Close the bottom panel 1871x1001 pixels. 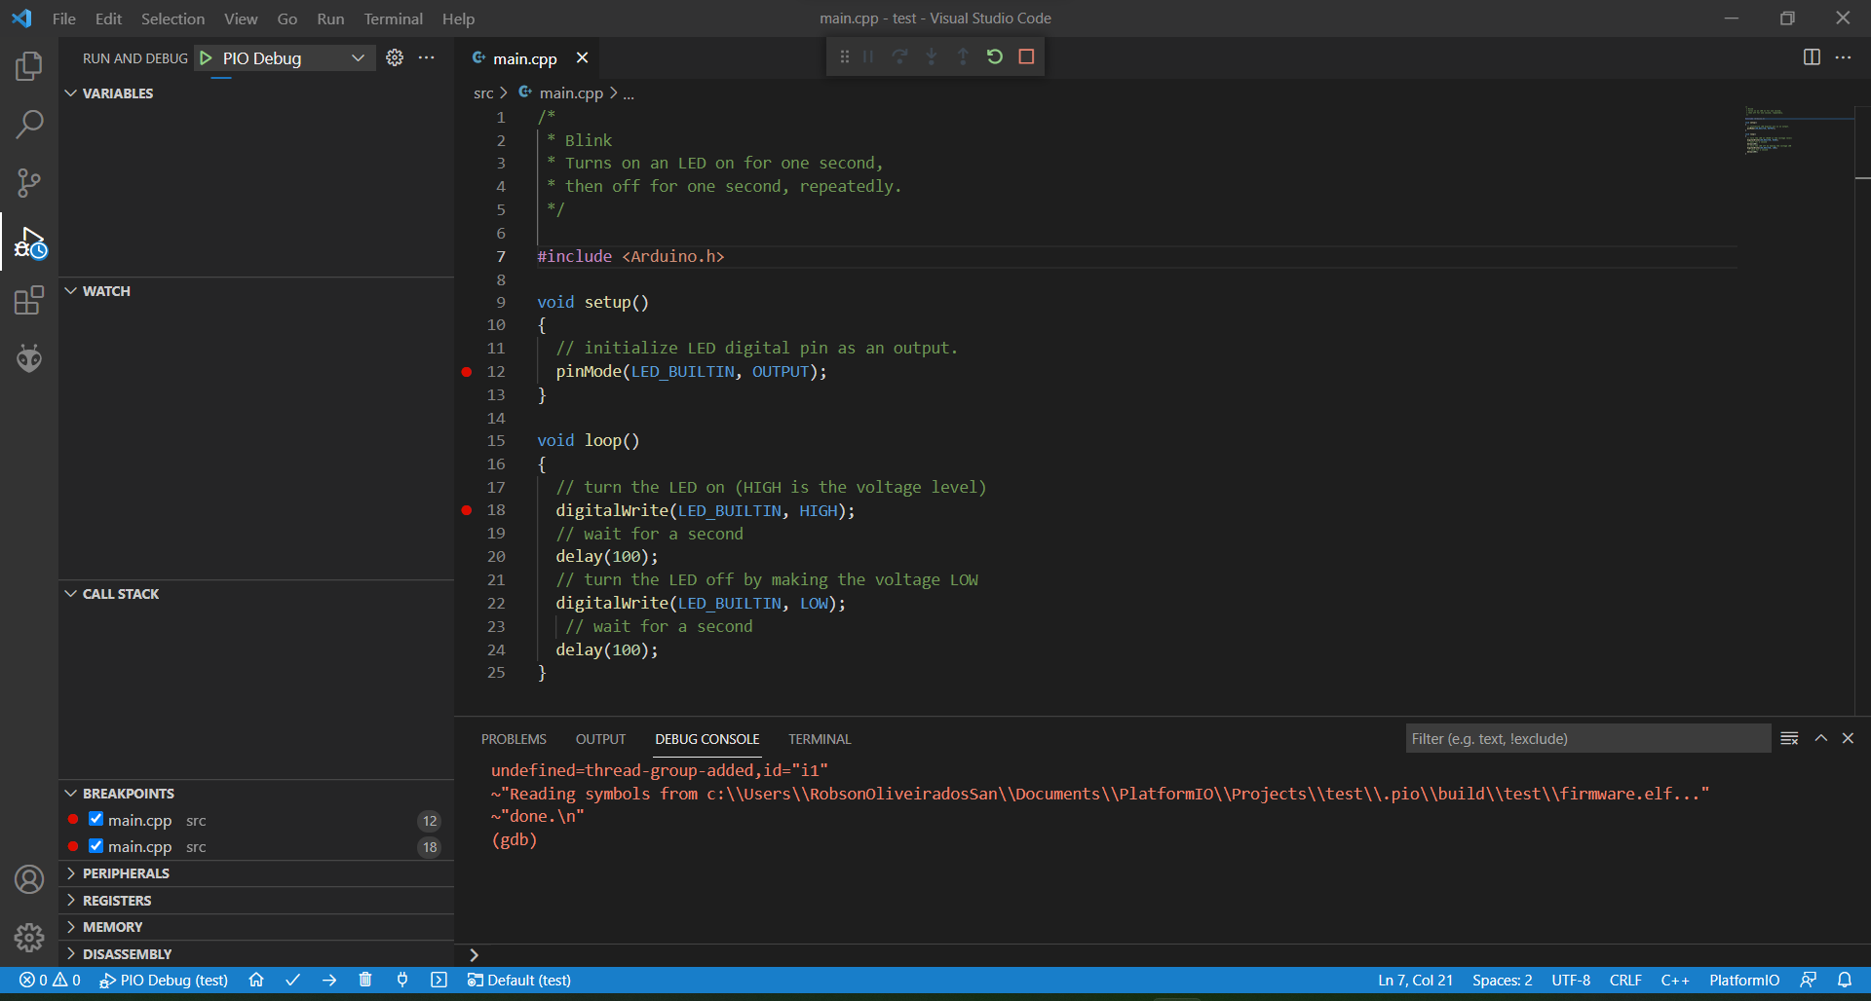1848,738
